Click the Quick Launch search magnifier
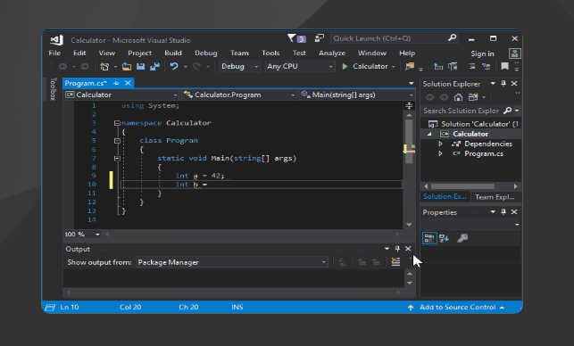Image resolution: width=574 pixels, height=346 pixels. click(x=452, y=37)
